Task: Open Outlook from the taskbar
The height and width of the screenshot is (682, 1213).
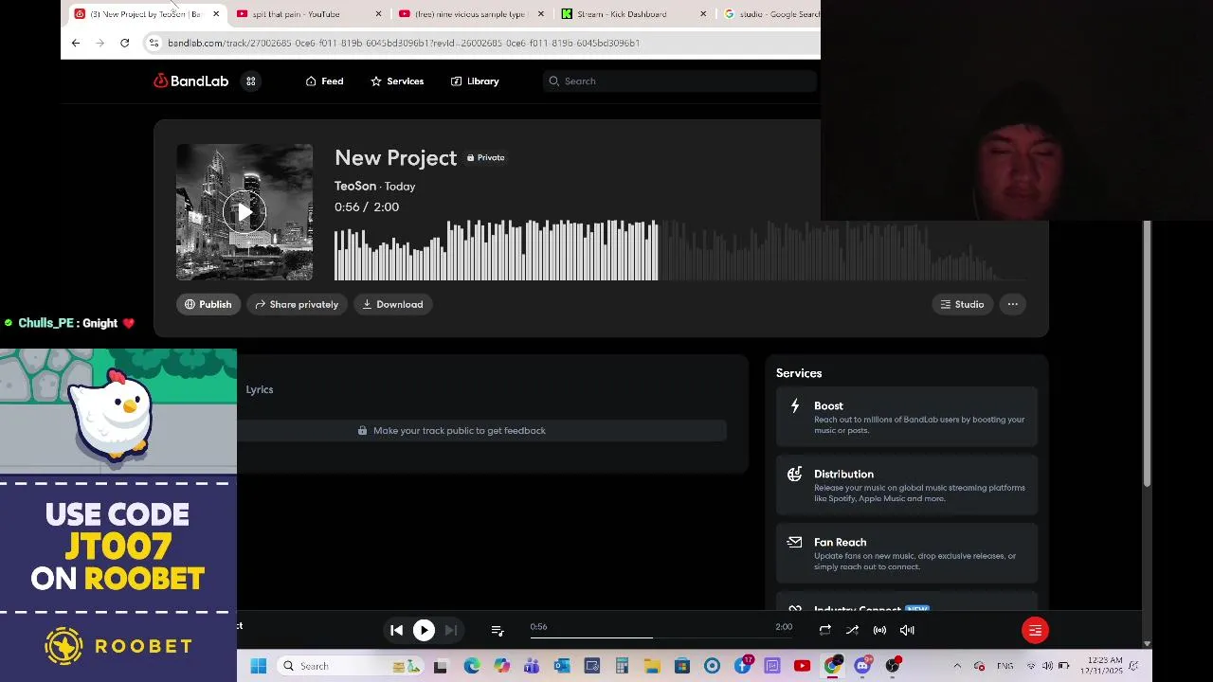Action: (x=562, y=666)
